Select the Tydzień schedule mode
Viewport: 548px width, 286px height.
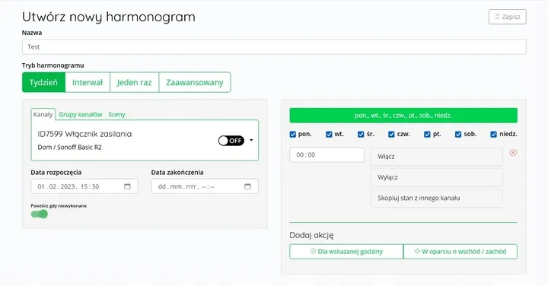[x=43, y=82]
